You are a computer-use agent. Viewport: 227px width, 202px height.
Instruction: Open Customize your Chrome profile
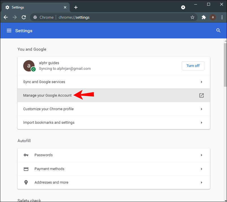tap(114, 109)
